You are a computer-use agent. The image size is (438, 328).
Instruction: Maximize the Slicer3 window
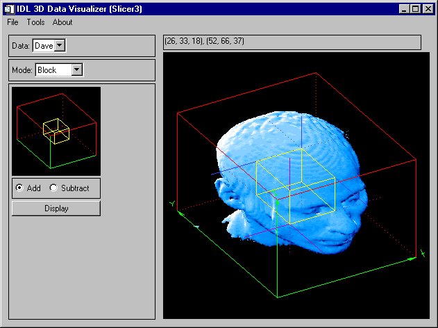(416, 8)
